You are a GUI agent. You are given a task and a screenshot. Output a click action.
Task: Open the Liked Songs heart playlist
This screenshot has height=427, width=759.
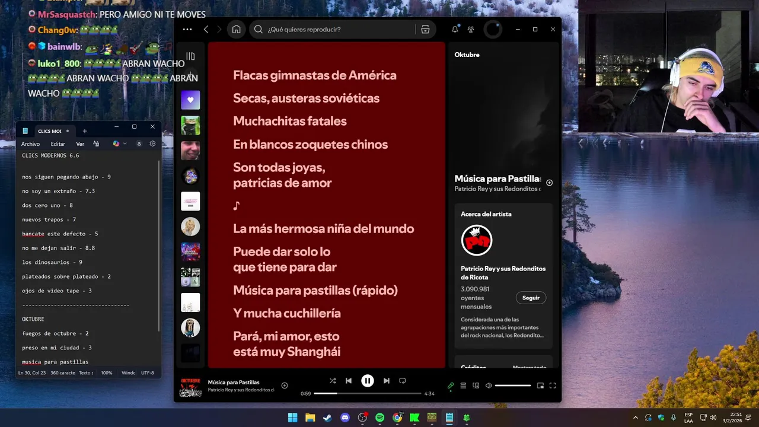coord(190,100)
